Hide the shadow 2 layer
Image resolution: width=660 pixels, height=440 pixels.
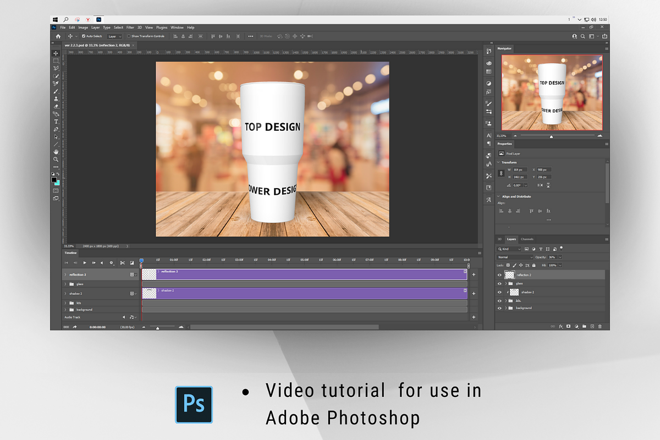coord(499,293)
